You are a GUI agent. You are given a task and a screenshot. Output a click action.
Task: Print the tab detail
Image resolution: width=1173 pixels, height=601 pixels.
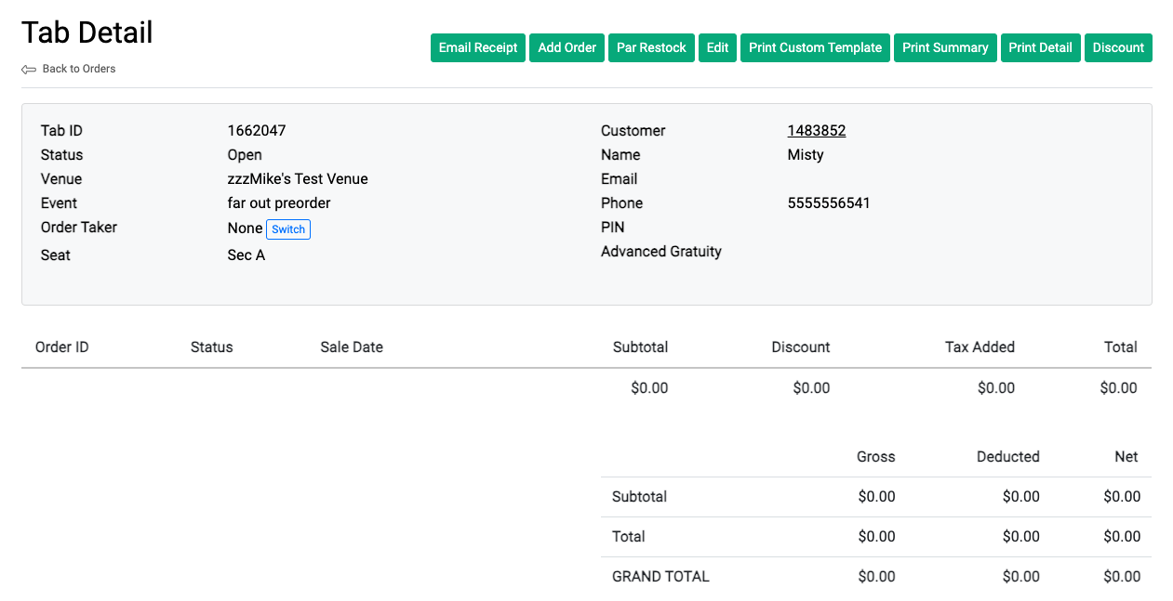click(x=1040, y=47)
